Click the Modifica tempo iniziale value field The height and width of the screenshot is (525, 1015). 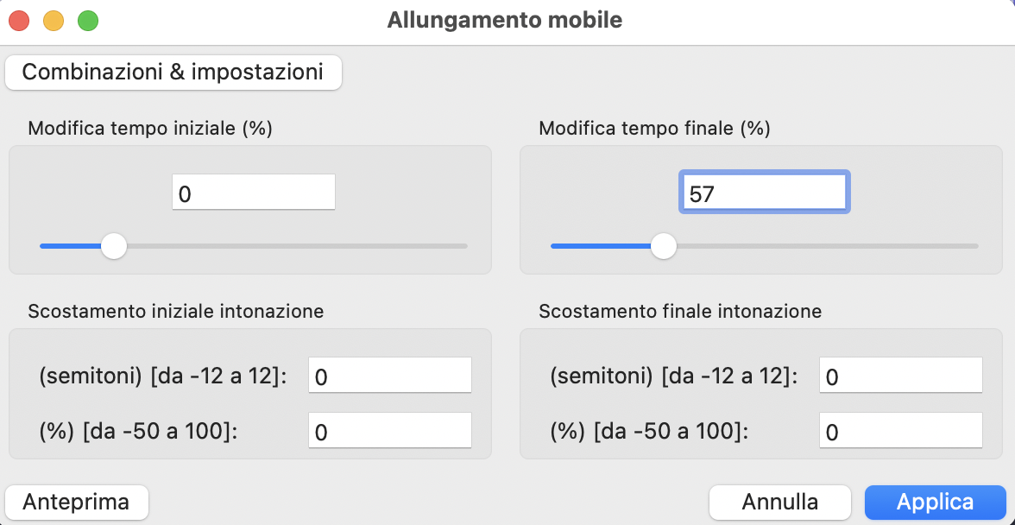coord(254,192)
